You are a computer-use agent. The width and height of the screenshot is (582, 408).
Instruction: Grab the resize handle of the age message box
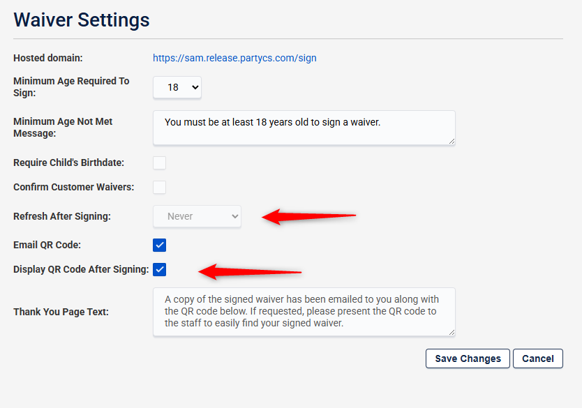coord(452,141)
